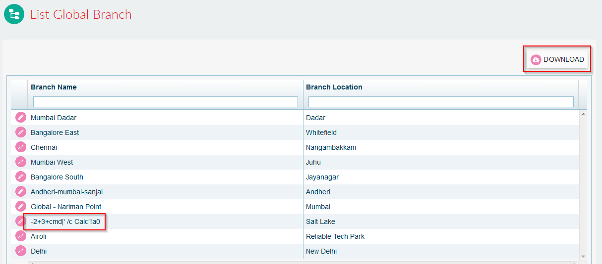Sort by the Branch Location column header
The width and height of the screenshot is (602, 264).
[x=334, y=87]
